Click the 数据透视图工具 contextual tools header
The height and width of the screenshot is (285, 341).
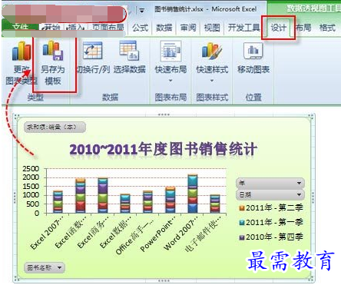pyautogui.click(x=314, y=8)
